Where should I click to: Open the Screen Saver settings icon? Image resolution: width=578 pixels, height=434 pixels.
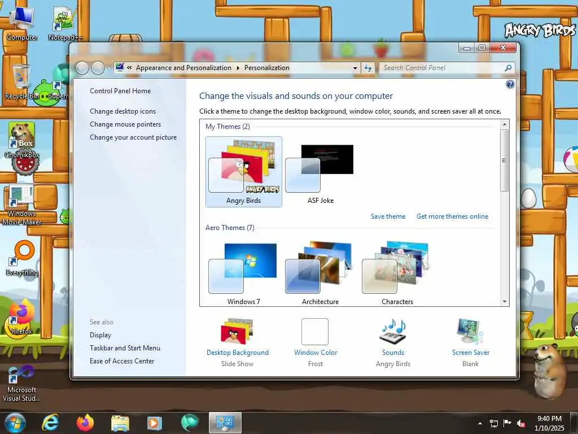pos(470,331)
